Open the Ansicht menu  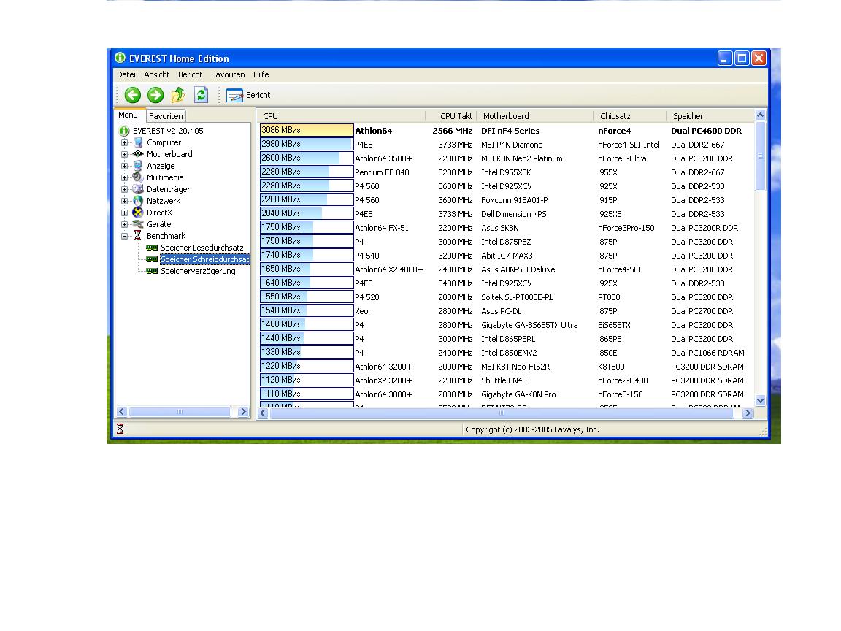tap(157, 74)
